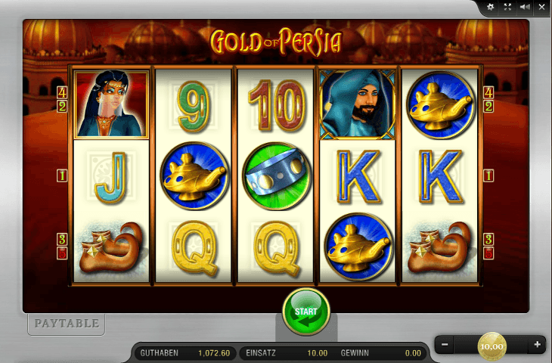Open the PAYTABLE

(x=67, y=324)
